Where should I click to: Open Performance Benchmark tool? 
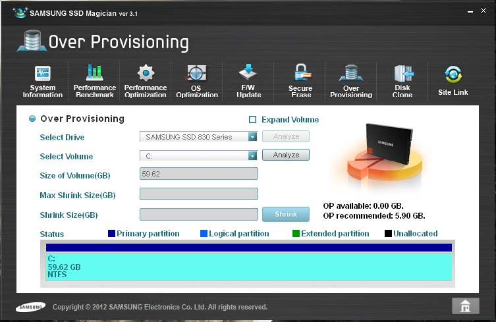click(95, 81)
